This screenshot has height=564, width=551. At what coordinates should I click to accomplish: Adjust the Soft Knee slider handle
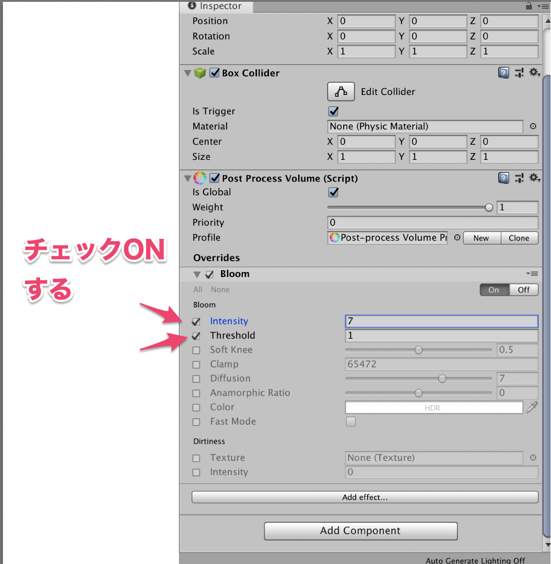(418, 350)
